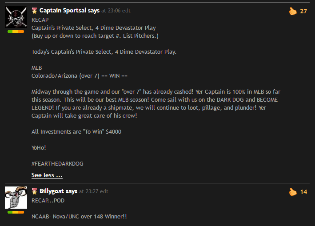This screenshot has width=315, height=226.
Task: Click the like count 27
Action: coord(303,11)
